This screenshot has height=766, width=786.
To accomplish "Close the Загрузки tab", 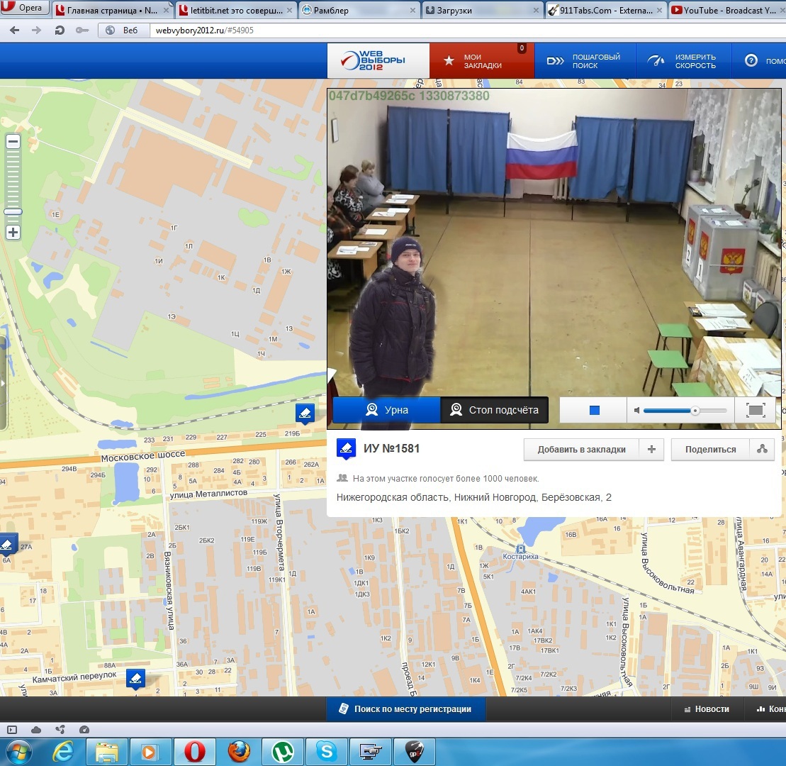I will (x=536, y=10).
